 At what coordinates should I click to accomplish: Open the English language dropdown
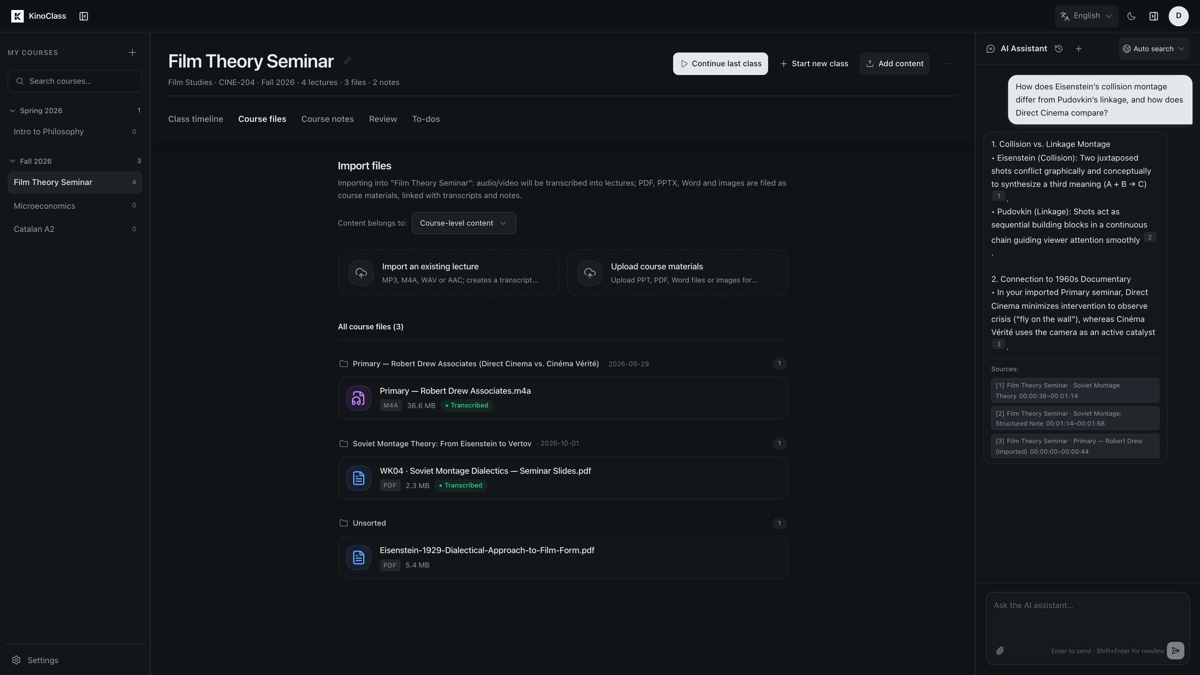[x=1086, y=16]
